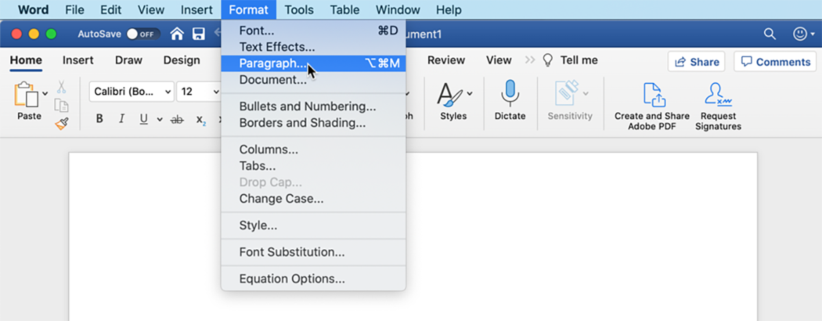
Task: Toggle Italic formatting
Action: coord(121,119)
